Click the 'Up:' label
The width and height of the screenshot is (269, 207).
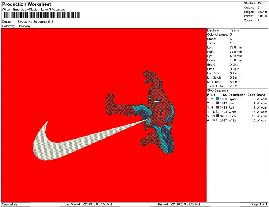[x=209, y=56]
